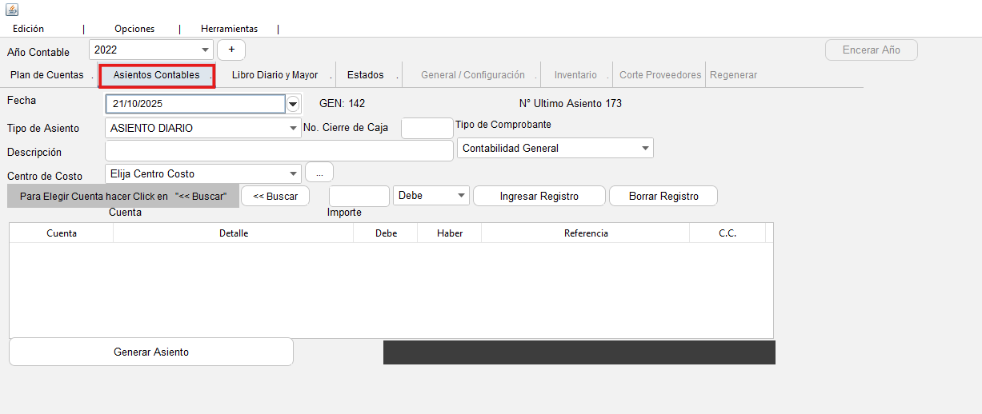Click the plus button next to year
The height and width of the screenshot is (414, 982).
(x=231, y=50)
